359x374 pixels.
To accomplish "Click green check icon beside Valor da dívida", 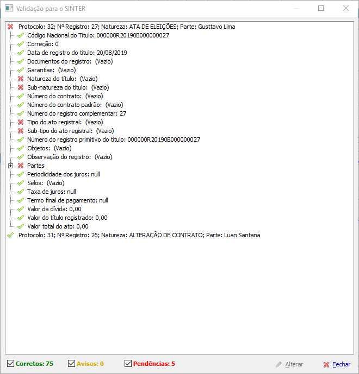I will click(21, 209).
